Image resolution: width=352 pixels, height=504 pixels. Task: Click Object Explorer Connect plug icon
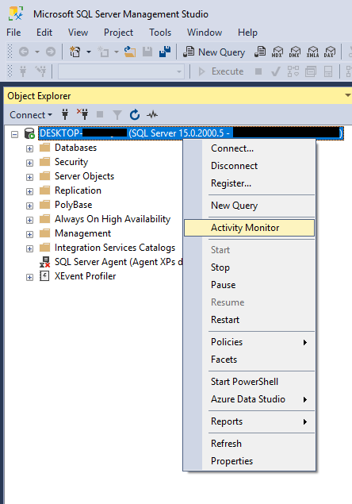click(x=65, y=114)
